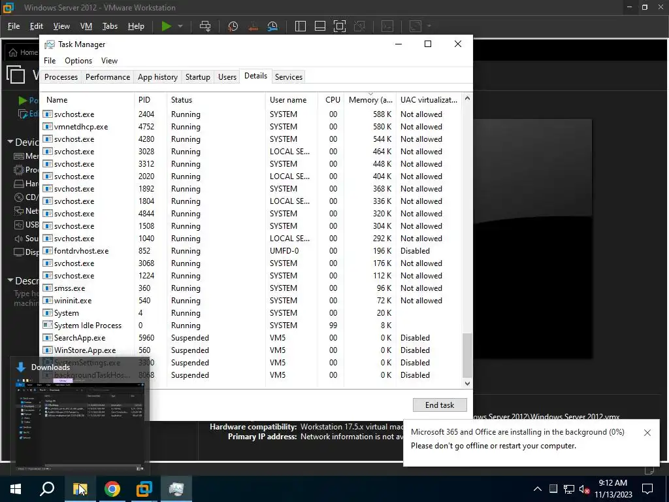Show hidden system tray icons chevron

coord(538,489)
